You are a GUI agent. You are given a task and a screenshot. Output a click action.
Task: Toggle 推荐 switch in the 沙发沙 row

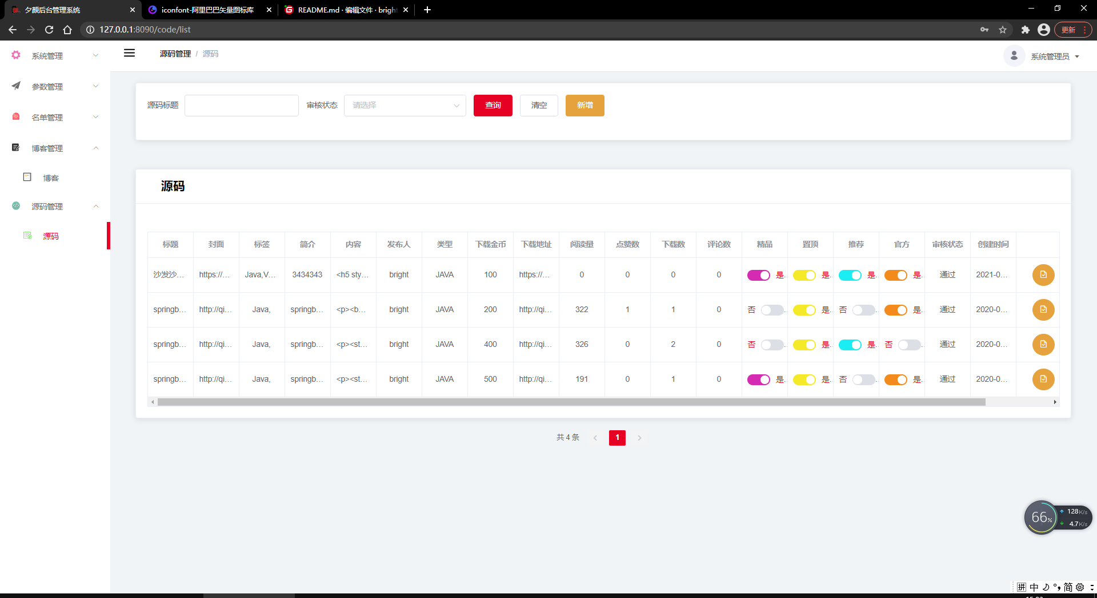850,276
